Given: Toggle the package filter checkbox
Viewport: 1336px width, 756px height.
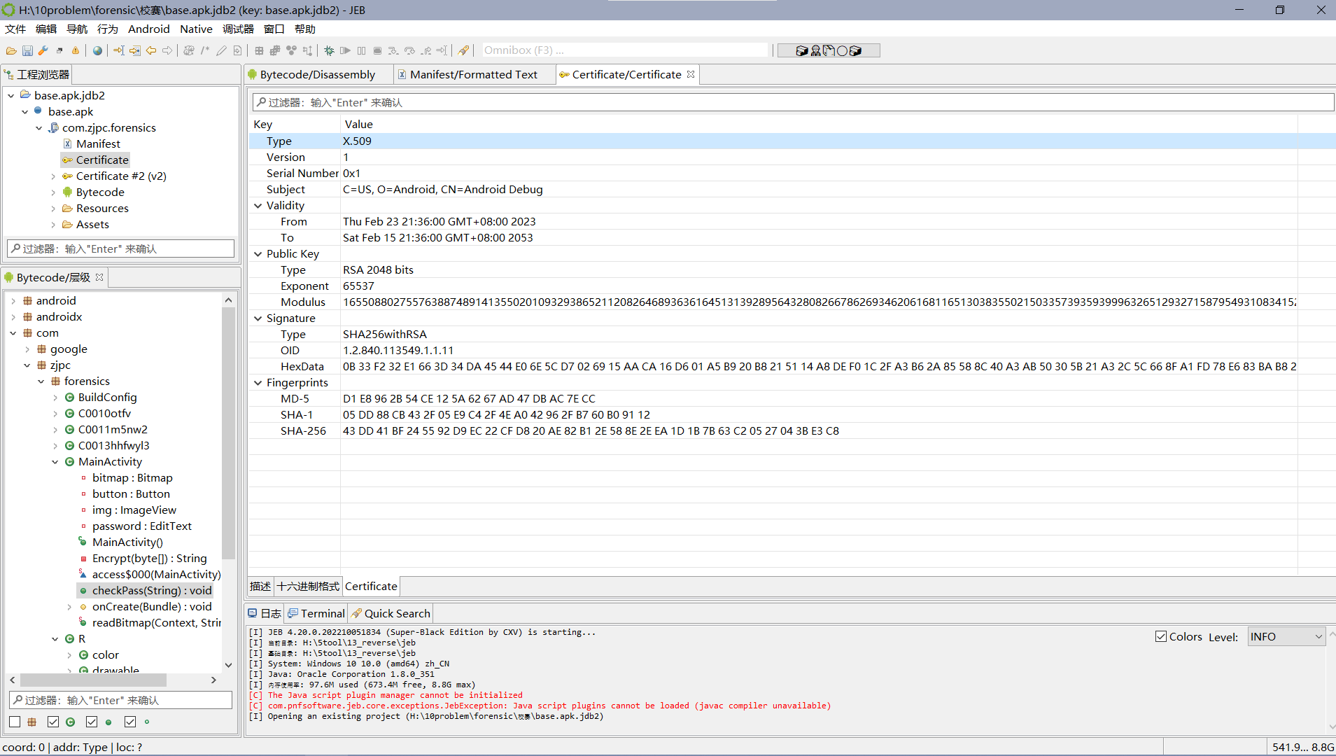Looking at the screenshot, I should [x=15, y=722].
